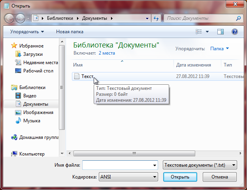Click the Открыть button

click(180, 177)
